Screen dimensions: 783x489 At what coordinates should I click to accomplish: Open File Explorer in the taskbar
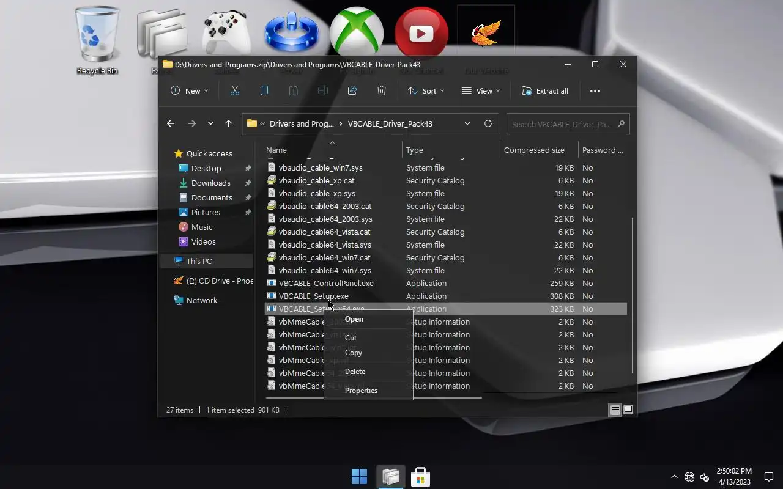[x=391, y=477]
